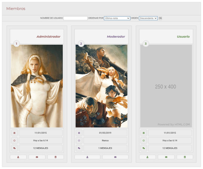
Task: Click the Moderador rank title link
Action: pos(116,36)
